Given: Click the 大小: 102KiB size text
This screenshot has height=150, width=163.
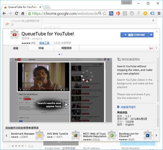Looking at the screenshot, I should click(125, 122).
